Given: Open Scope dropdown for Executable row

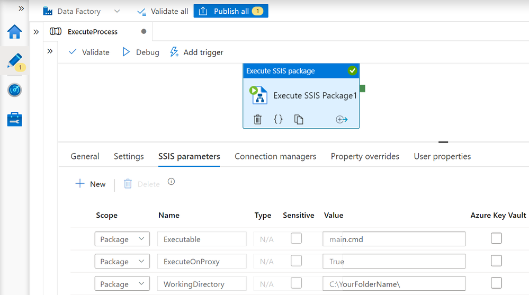Looking at the screenshot, I should pyautogui.click(x=122, y=239).
